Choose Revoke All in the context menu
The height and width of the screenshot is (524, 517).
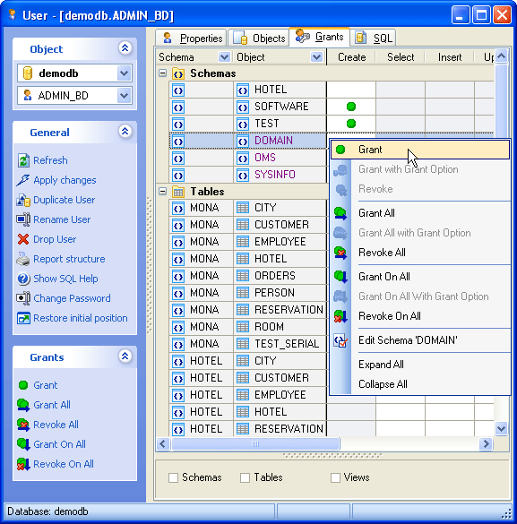(x=420, y=253)
